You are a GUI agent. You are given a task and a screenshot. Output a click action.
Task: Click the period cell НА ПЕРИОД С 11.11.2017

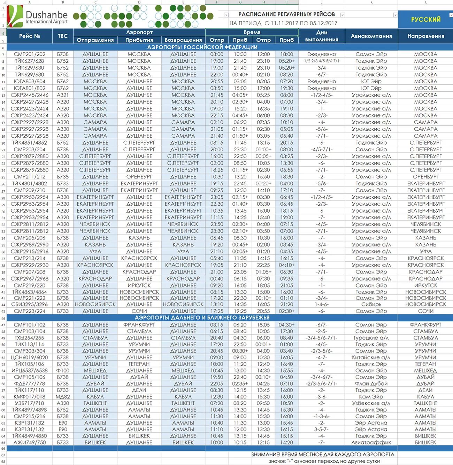coord(283,23)
